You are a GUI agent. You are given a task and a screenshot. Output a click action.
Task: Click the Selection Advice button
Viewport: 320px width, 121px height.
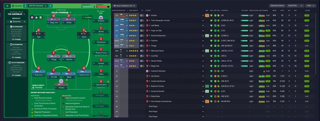point(277,5)
